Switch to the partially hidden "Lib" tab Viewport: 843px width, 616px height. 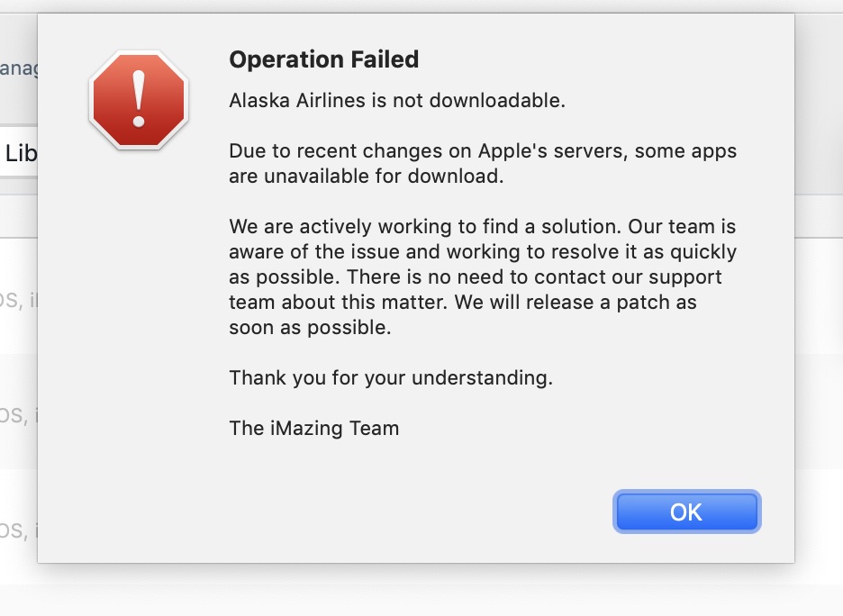20,153
